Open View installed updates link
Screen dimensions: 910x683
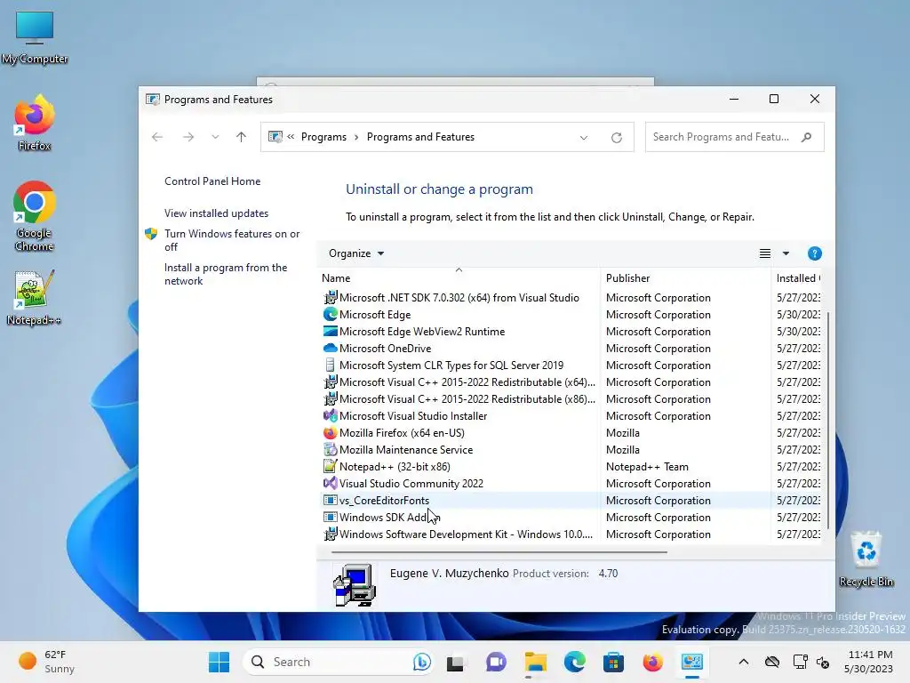coord(216,213)
